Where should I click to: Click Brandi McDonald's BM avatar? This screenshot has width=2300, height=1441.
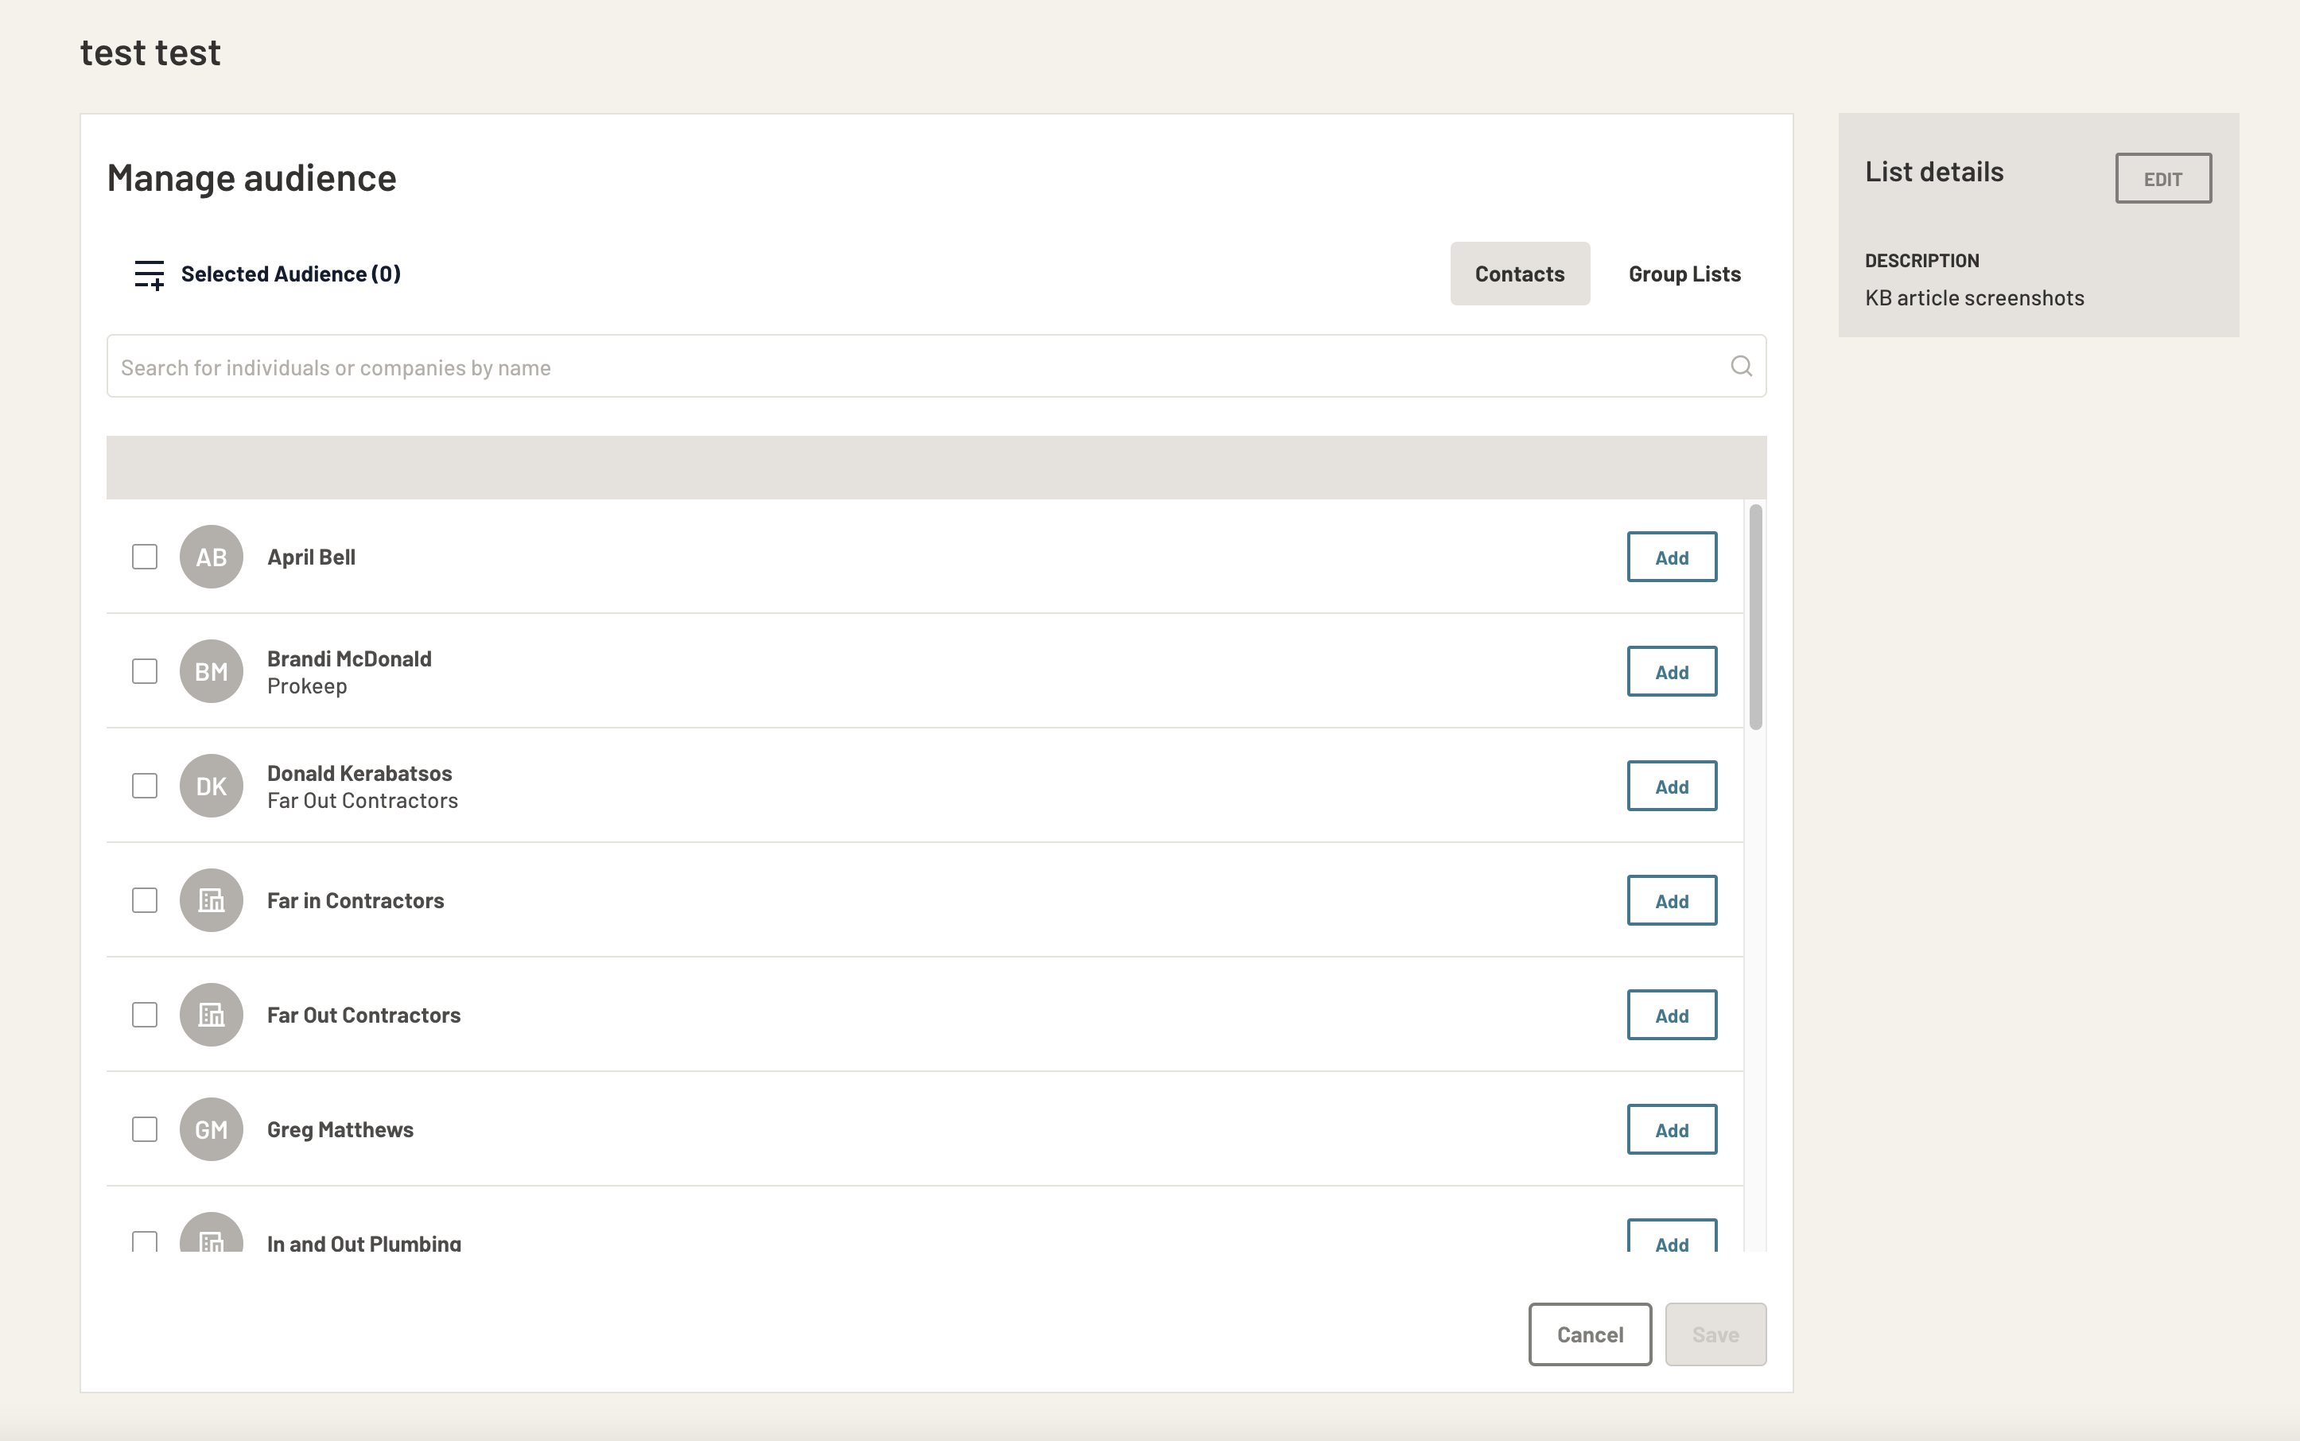coord(212,671)
